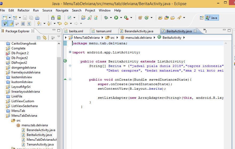Open the New dropdown arrow

10,18
